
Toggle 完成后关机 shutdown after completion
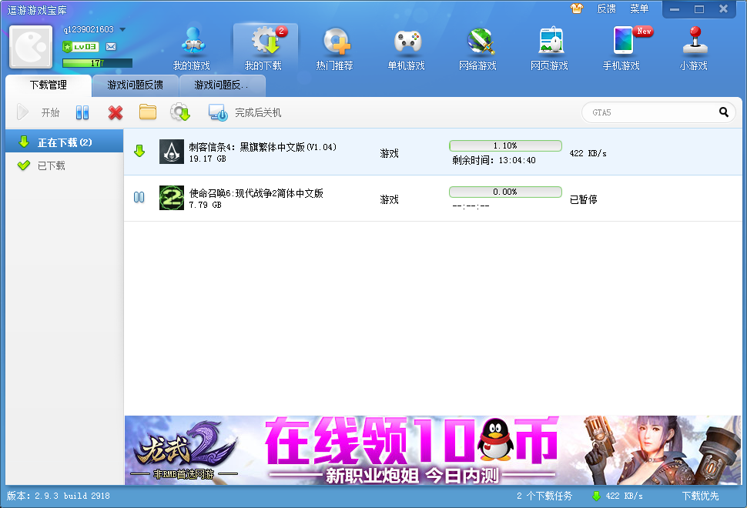[x=245, y=112]
